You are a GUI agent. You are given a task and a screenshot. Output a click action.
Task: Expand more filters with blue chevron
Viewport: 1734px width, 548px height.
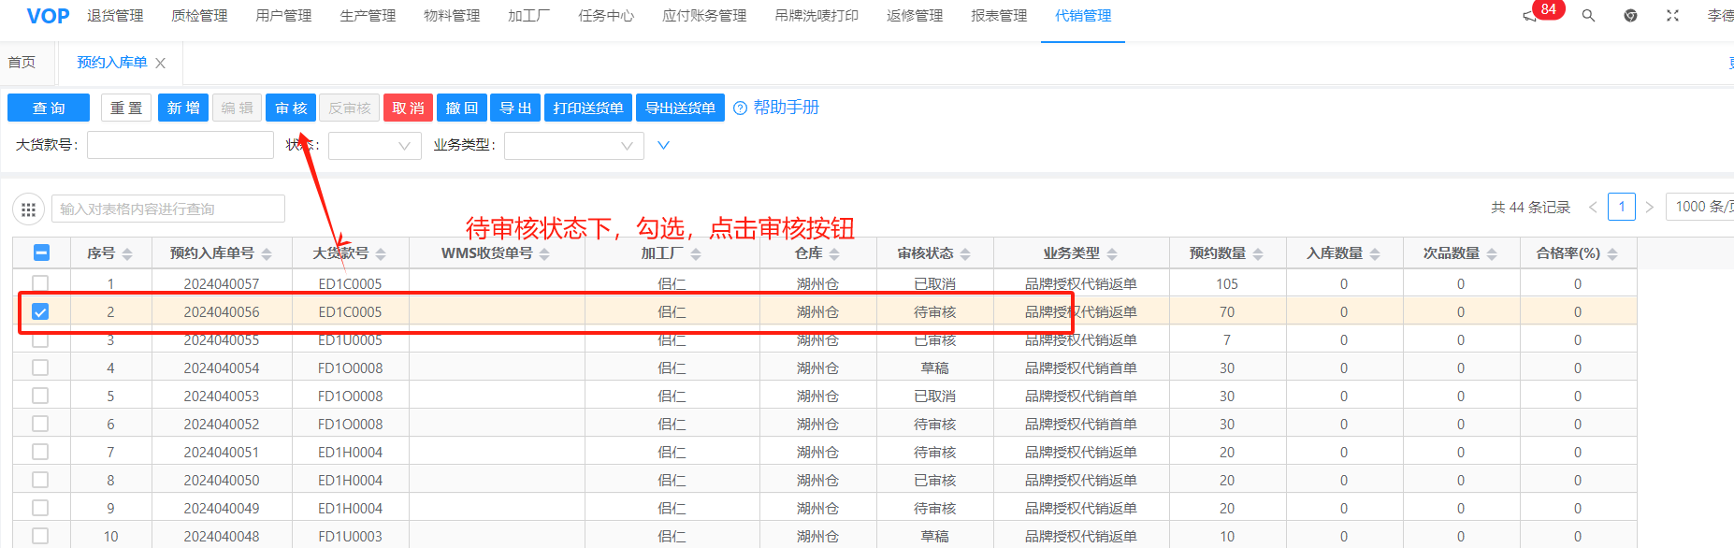663,146
